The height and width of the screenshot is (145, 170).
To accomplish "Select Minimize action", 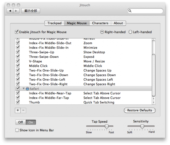I will (x=90, y=48).
